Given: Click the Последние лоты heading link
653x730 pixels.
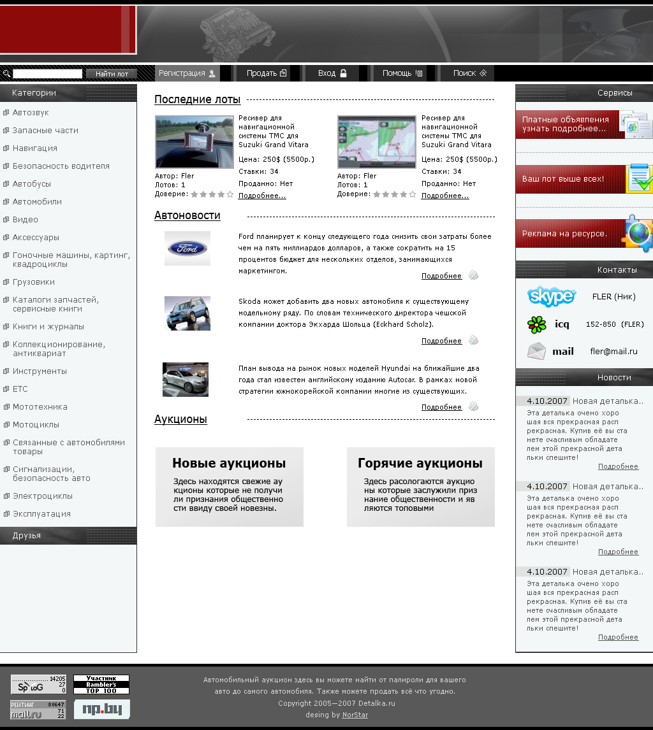Looking at the screenshot, I should tap(198, 99).
